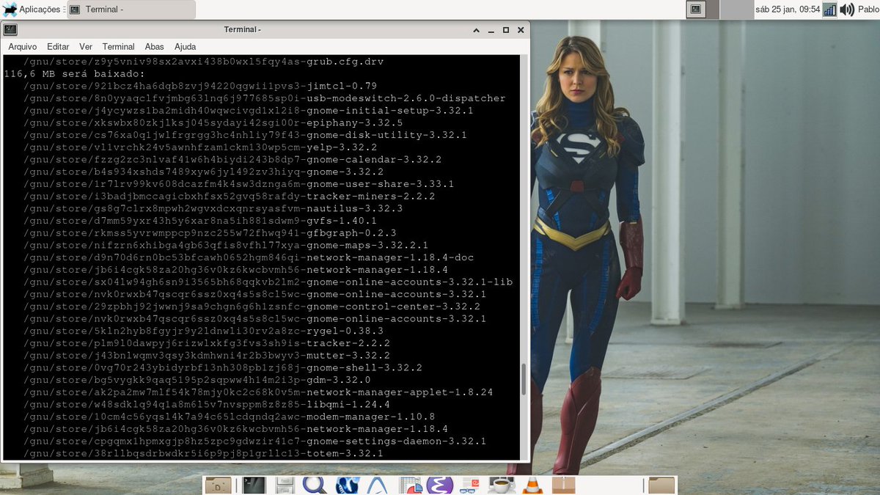Click the usb-modeswitch-2.6.0-dispatcher line

tap(264, 98)
